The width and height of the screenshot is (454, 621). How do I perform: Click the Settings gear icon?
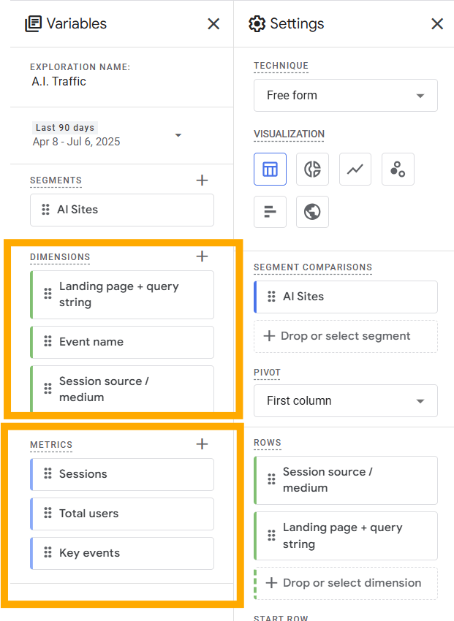click(x=257, y=23)
